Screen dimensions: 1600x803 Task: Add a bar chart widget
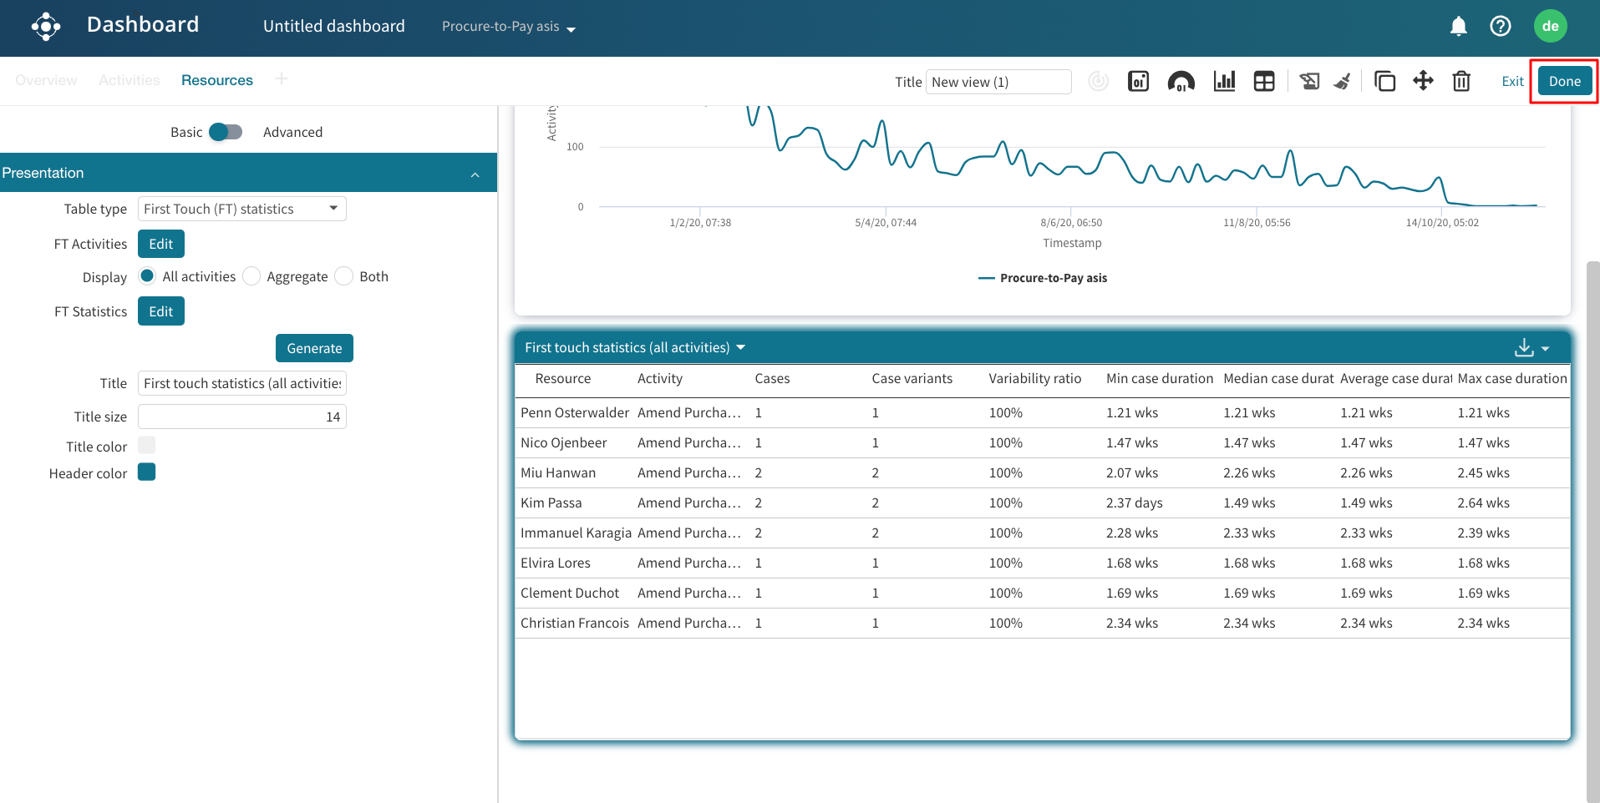[x=1224, y=81]
